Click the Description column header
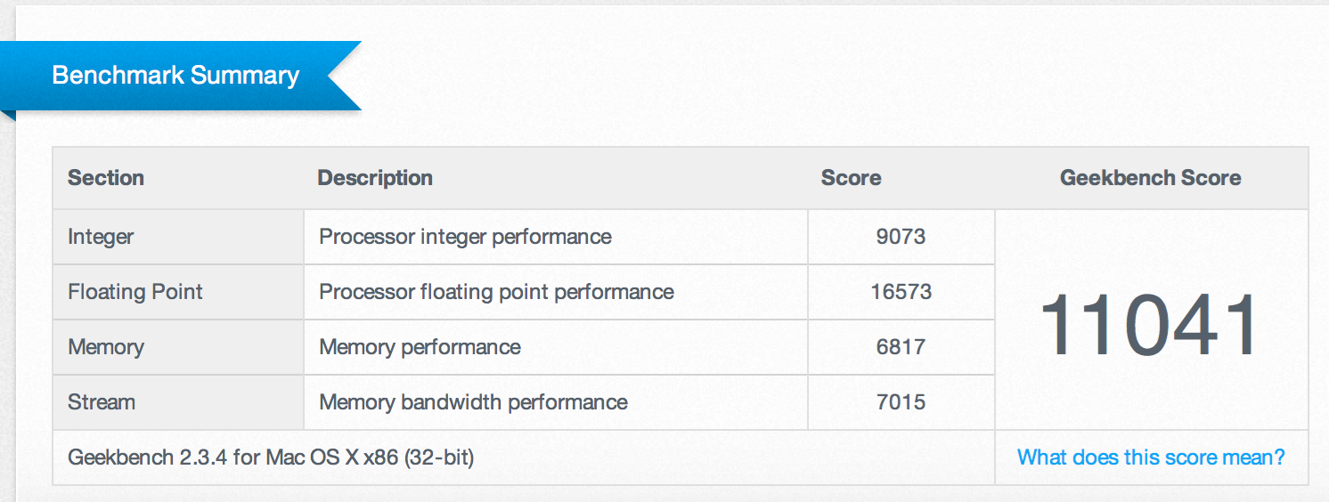1329x502 pixels. click(375, 178)
